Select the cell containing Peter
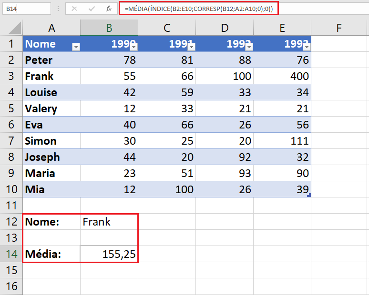Image resolution: width=369 pixels, height=295 pixels. [51, 60]
